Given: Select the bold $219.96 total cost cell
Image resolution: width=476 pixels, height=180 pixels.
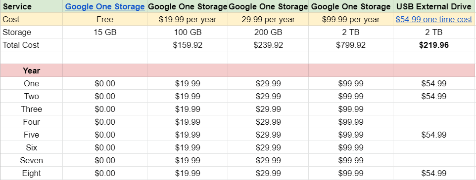Looking at the screenshot, I should (434, 45).
